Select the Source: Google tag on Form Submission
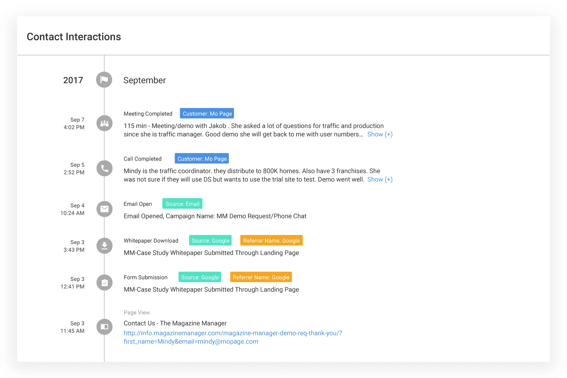Viewport: 567px width, 378px height. (x=199, y=277)
